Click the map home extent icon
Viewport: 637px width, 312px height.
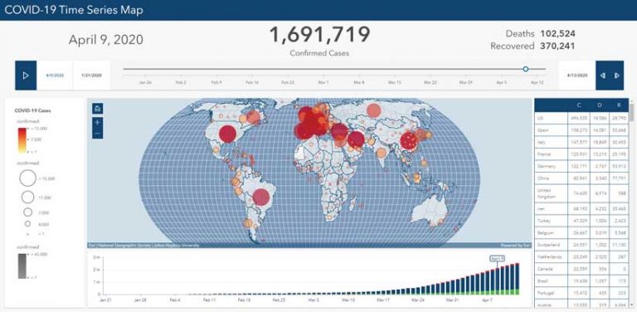click(x=98, y=108)
